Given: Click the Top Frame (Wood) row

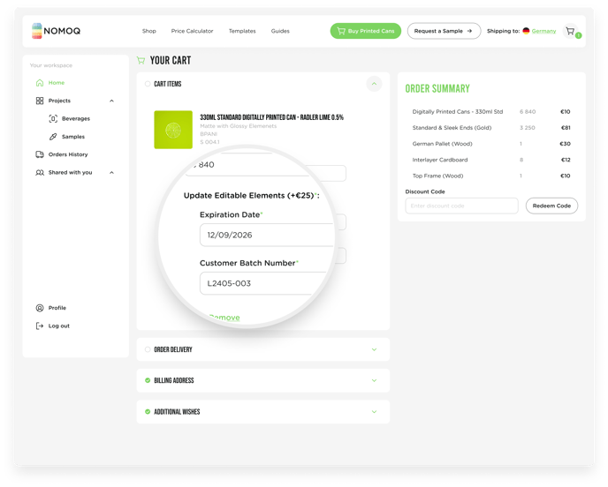Looking at the screenshot, I should click(491, 176).
